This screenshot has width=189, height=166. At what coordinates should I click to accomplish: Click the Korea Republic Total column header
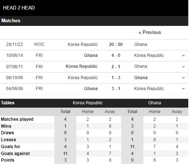coord(65,112)
